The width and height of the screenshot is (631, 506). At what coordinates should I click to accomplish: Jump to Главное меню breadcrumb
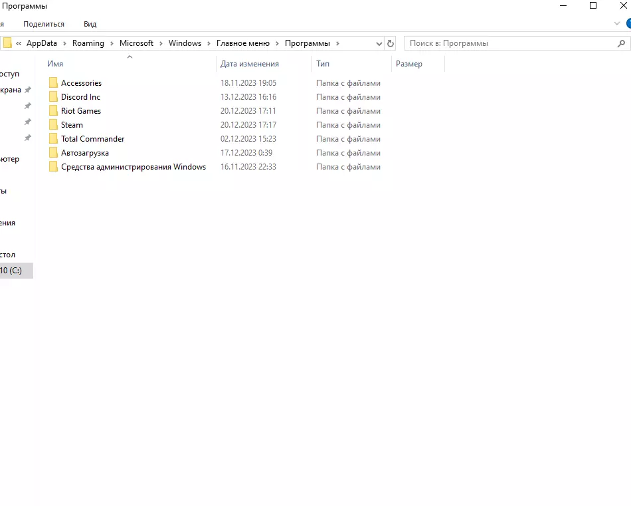(x=243, y=43)
